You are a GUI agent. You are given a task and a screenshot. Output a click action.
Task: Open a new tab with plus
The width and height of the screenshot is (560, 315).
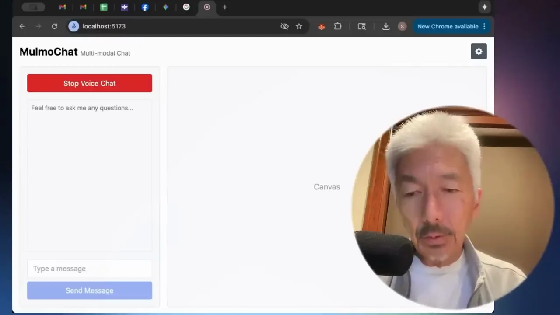pos(225,7)
